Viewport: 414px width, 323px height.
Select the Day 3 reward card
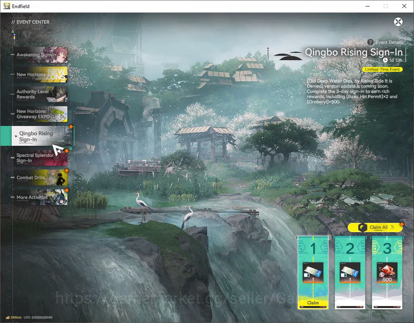click(x=387, y=273)
